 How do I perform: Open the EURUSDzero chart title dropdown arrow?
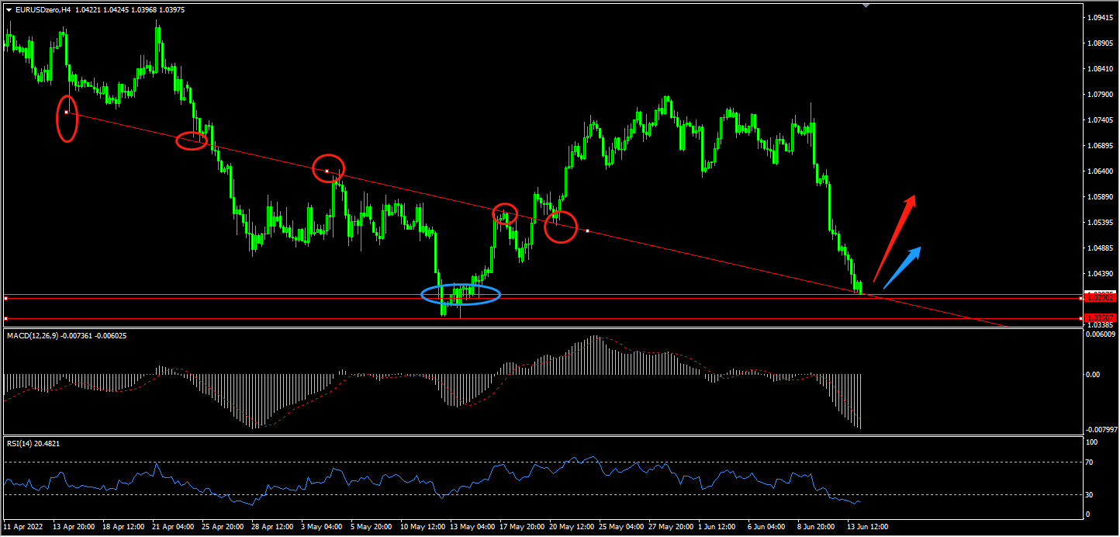9,9
